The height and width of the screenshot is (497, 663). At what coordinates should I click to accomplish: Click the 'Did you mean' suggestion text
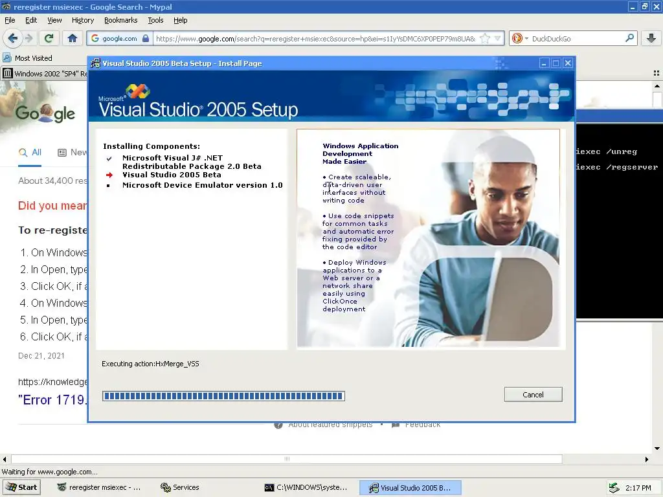[52, 205]
